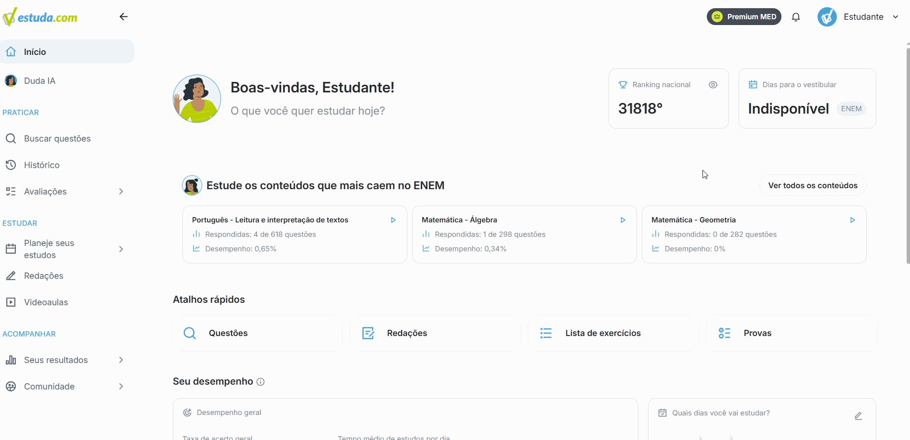Collapse sidebar with back arrow
This screenshot has height=440, width=910.
click(124, 17)
